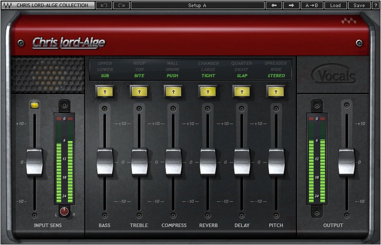Select the STEREO pitch mode label
381x245 pixels.
(x=276, y=76)
